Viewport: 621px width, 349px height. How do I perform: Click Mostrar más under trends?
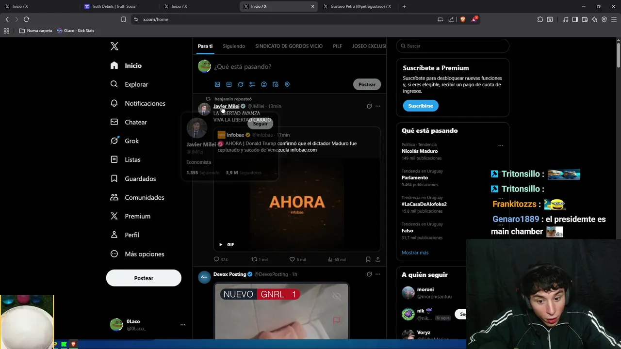point(415,253)
